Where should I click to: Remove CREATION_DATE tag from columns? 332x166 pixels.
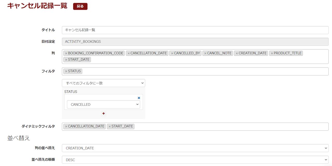[x=237, y=53]
